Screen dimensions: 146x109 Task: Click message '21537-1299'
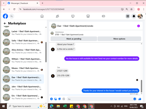click(62, 71)
